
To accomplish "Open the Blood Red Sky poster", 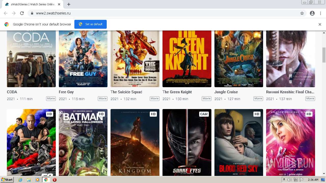I will point(239,143).
